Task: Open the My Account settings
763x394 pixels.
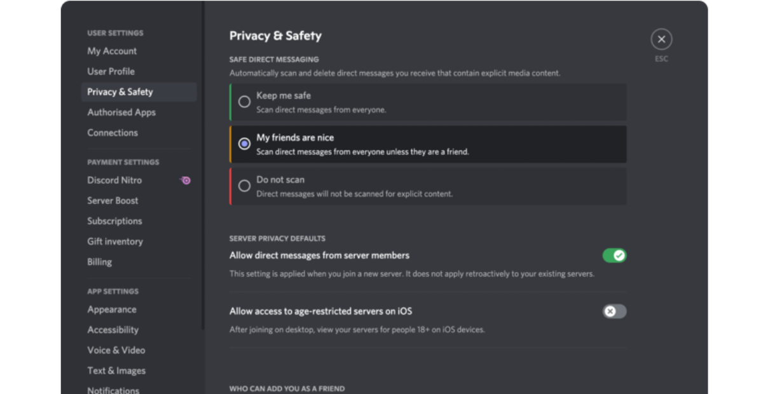Action: click(112, 51)
